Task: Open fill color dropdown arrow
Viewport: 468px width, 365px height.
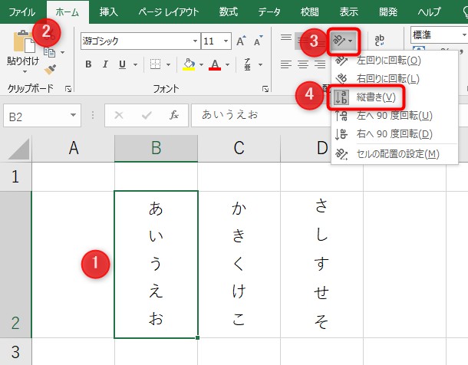Action: tap(202, 64)
